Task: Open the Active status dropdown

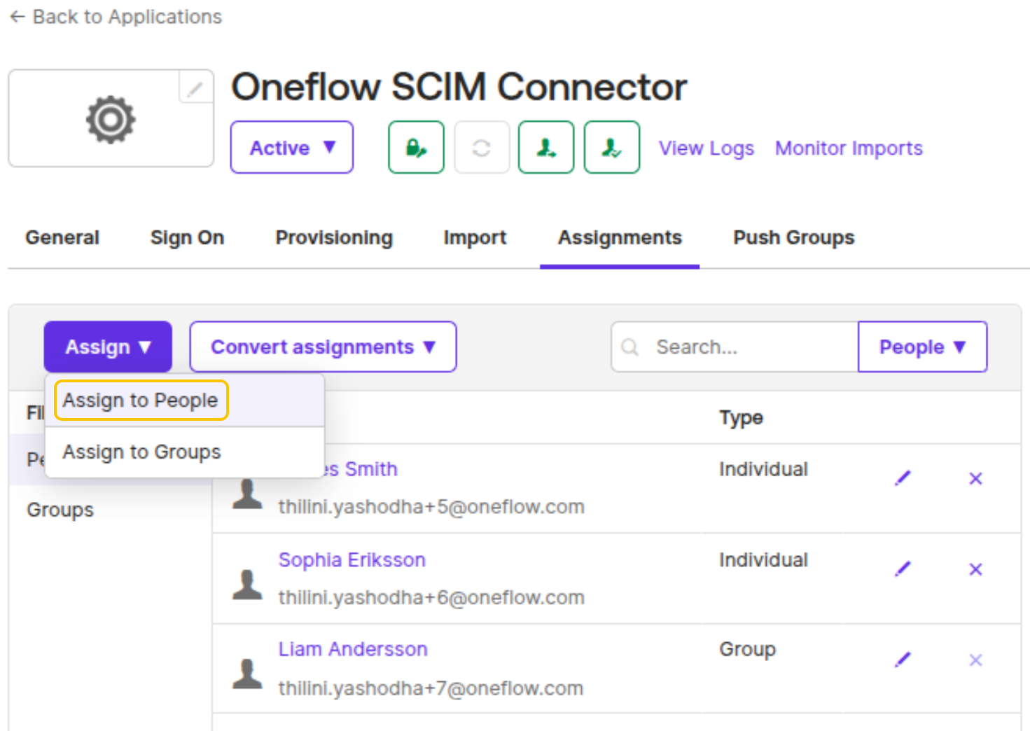Action: (292, 148)
